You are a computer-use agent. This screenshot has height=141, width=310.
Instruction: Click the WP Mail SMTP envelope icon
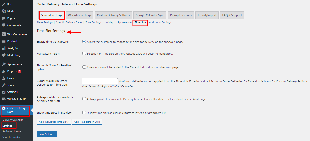[4, 99]
